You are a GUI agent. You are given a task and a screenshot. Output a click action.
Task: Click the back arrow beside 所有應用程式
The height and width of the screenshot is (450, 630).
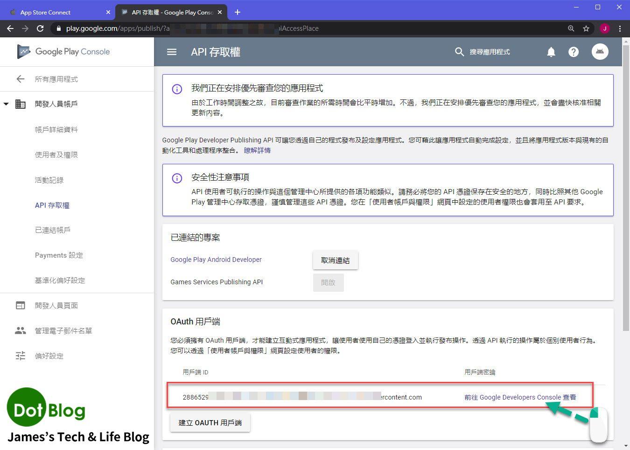[x=21, y=79]
